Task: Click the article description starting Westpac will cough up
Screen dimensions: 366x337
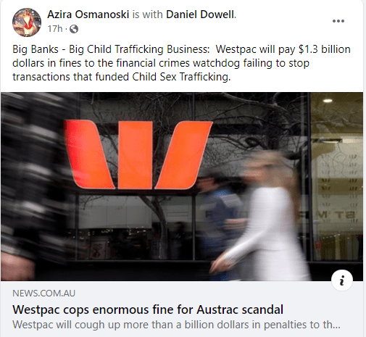Action: (176, 325)
